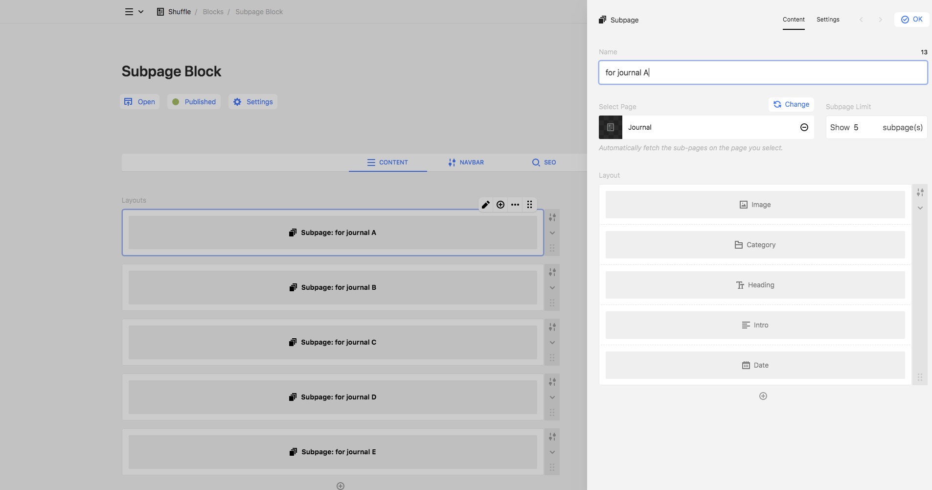The height and width of the screenshot is (490, 932).
Task: Click the add circle icon in layout toolbar
Action: click(500, 205)
